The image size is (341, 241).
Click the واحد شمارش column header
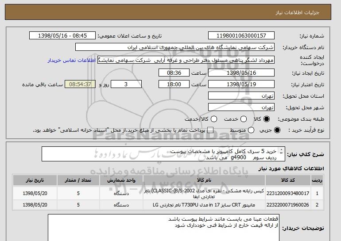(x=121, y=180)
